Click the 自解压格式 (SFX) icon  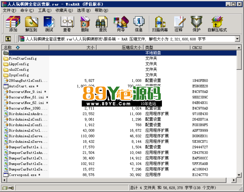(217, 24)
